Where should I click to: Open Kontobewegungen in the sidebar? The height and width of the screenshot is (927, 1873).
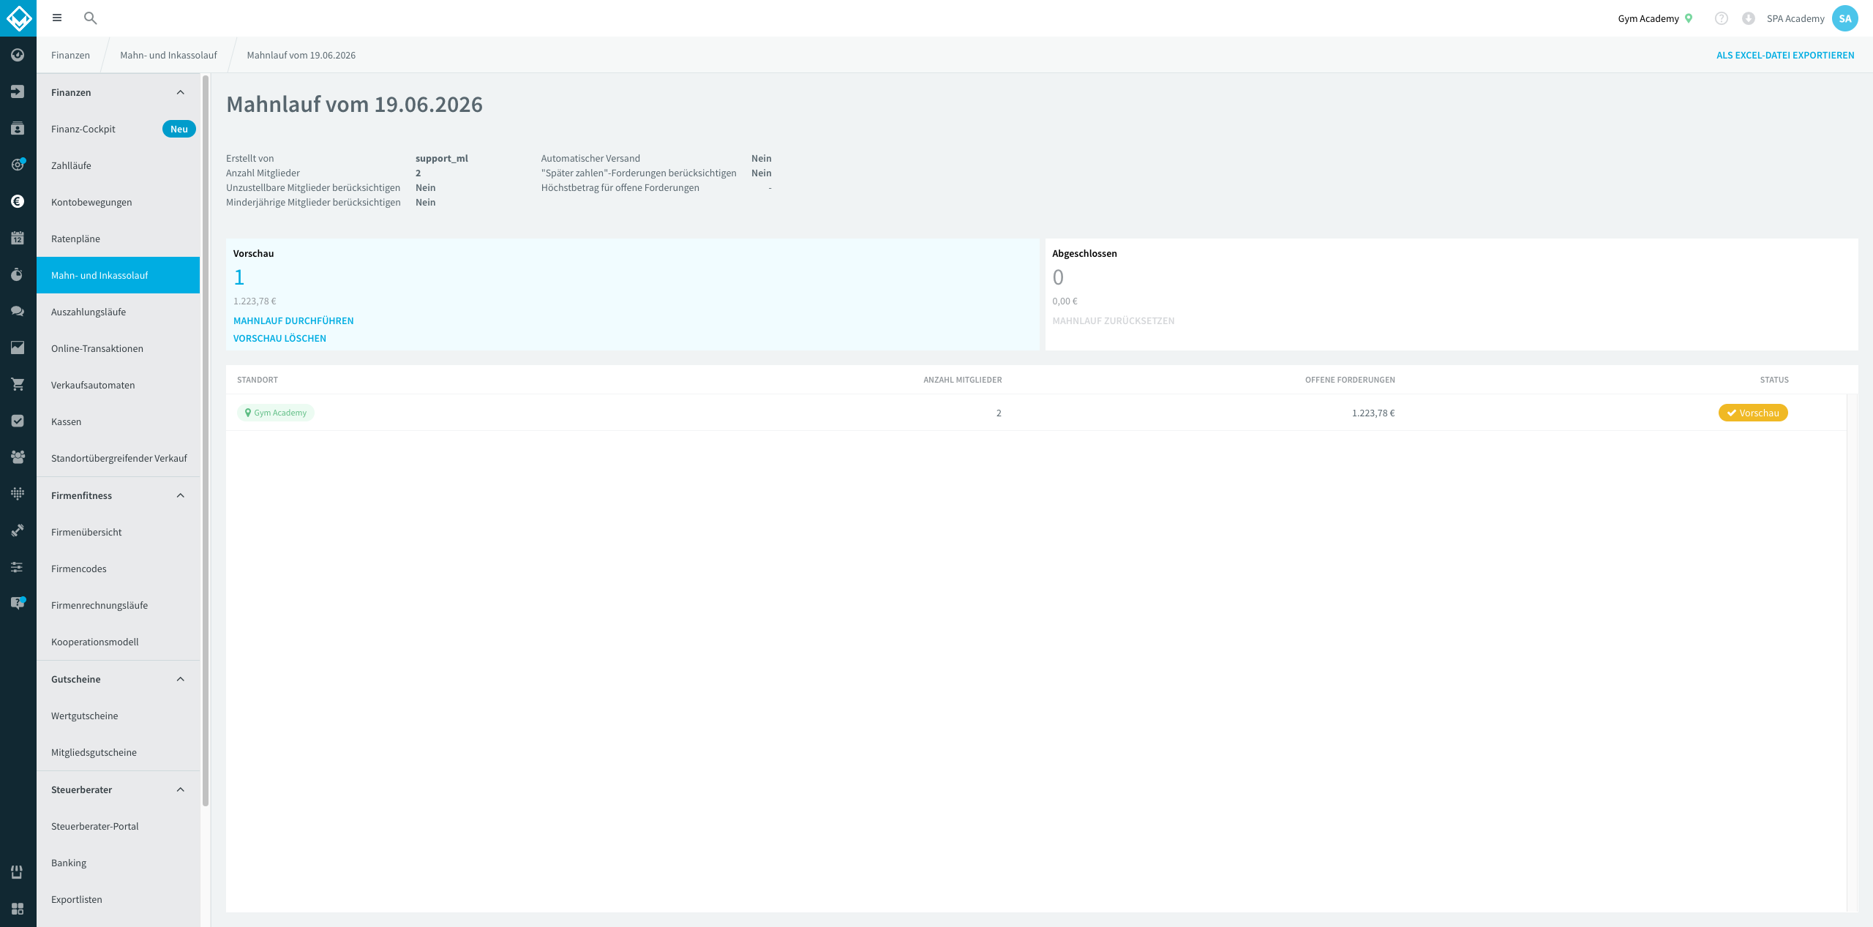click(119, 202)
